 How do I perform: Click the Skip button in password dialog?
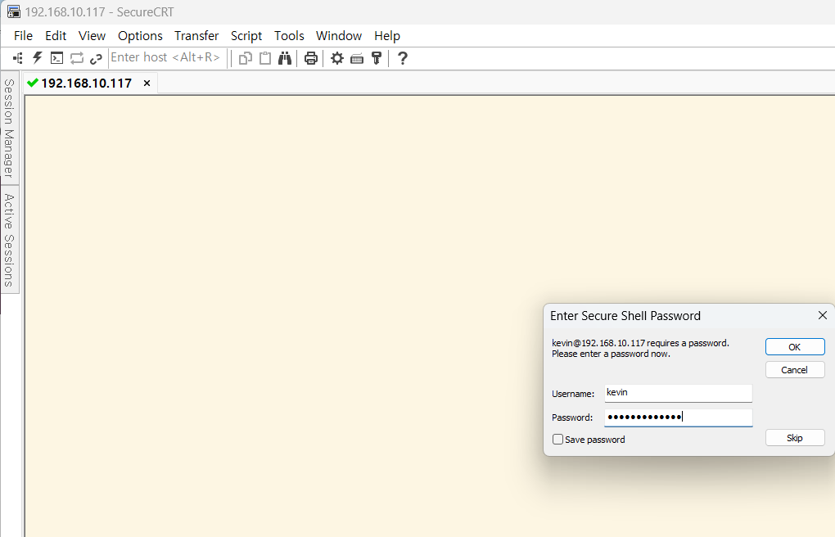coord(795,438)
